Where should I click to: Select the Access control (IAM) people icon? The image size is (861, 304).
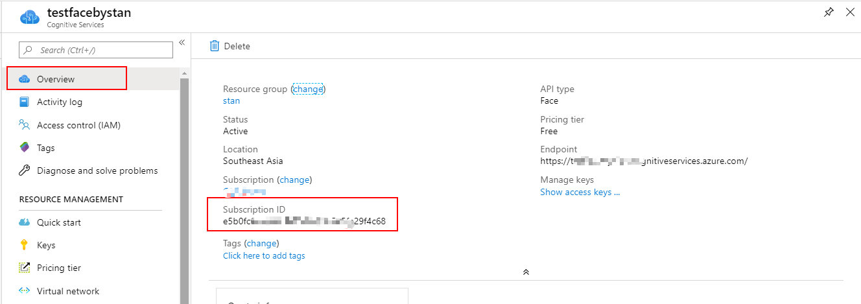pyautogui.click(x=25, y=125)
